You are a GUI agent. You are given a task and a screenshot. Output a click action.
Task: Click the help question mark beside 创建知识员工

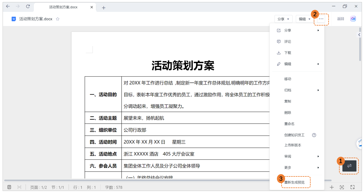tap(314, 135)
